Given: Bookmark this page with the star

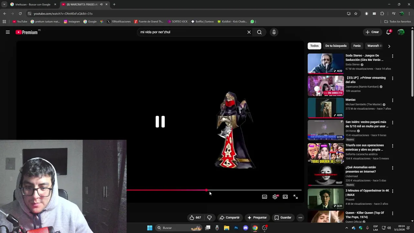Looking at the screenshot, I should (356, 14).
